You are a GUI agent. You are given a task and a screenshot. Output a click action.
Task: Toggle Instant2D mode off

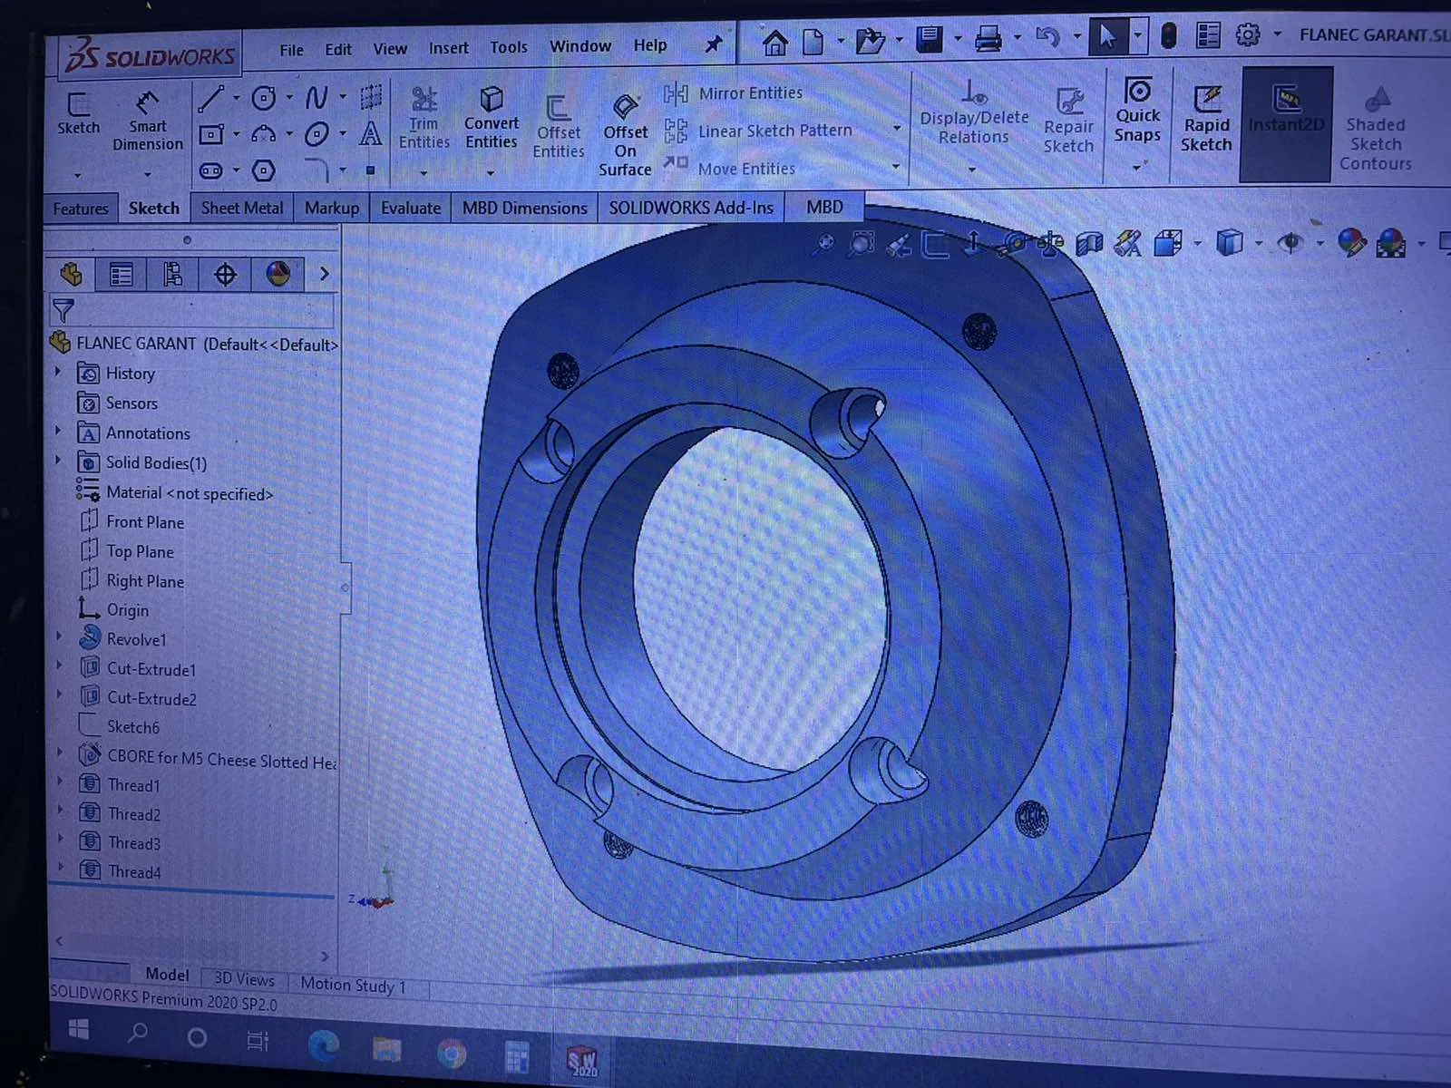tap(1286, 123)
